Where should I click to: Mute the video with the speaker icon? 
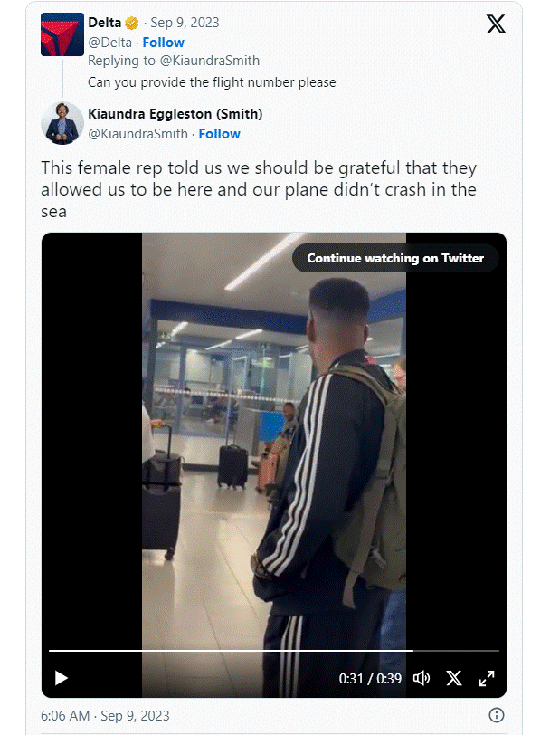[422, 678]
